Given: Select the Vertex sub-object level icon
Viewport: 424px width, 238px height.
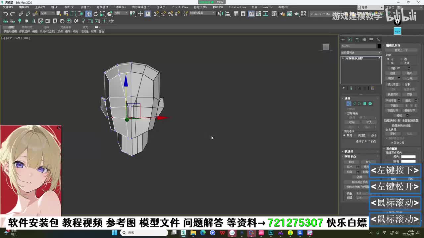Looking at the screenshot, I should tap(349, 104).
